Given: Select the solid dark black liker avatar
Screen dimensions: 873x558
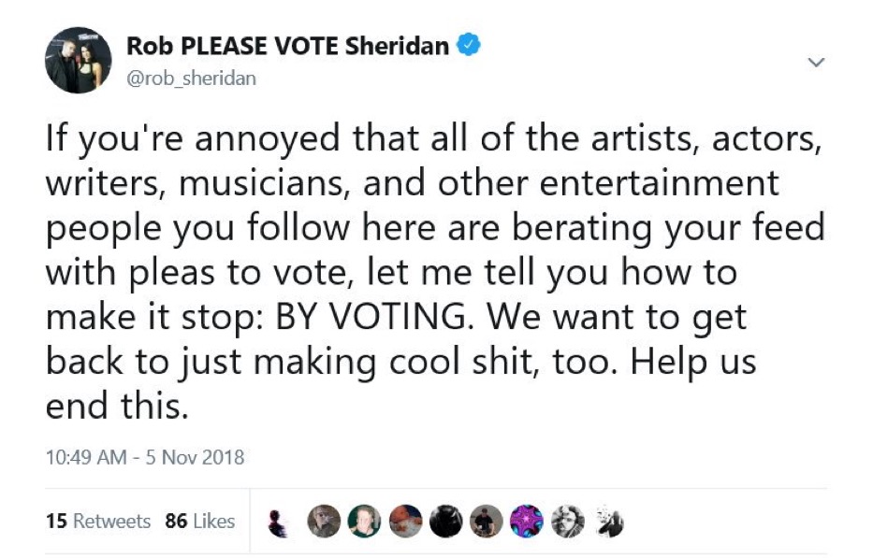Looking at the screenshot, I should coord(446,522).
